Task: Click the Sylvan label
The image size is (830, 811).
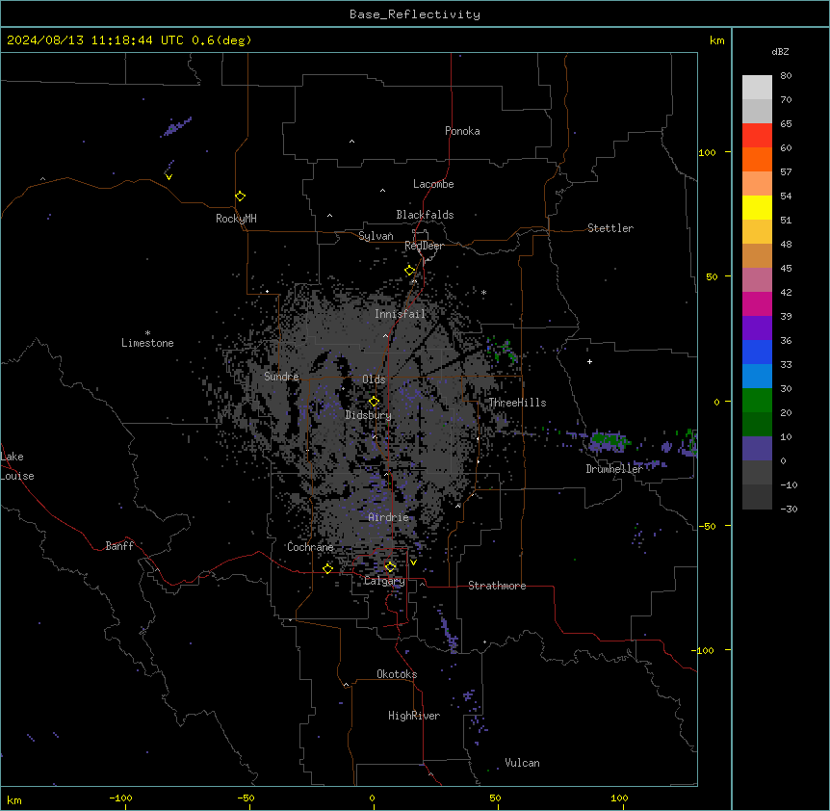Action: [376, 236]
